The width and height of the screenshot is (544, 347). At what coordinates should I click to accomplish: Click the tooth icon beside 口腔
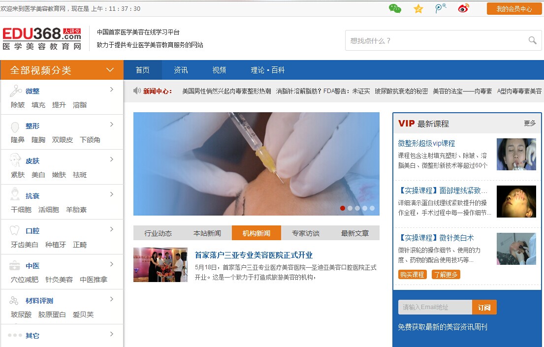pyautogui.click(x=15, y=230)
